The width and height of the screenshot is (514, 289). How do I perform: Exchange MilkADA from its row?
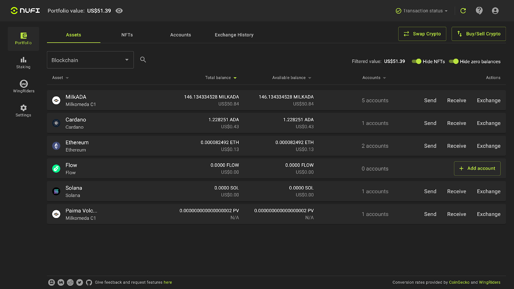pyautogui.click(x=489, y=101)
